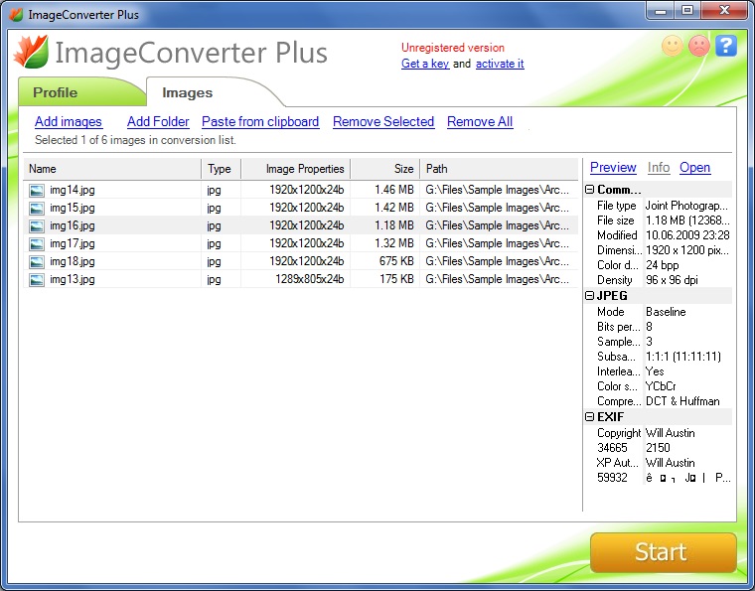Click the activate it link
Screen dimensions: 755x591
pyautogui.click(x=500, y=64)
